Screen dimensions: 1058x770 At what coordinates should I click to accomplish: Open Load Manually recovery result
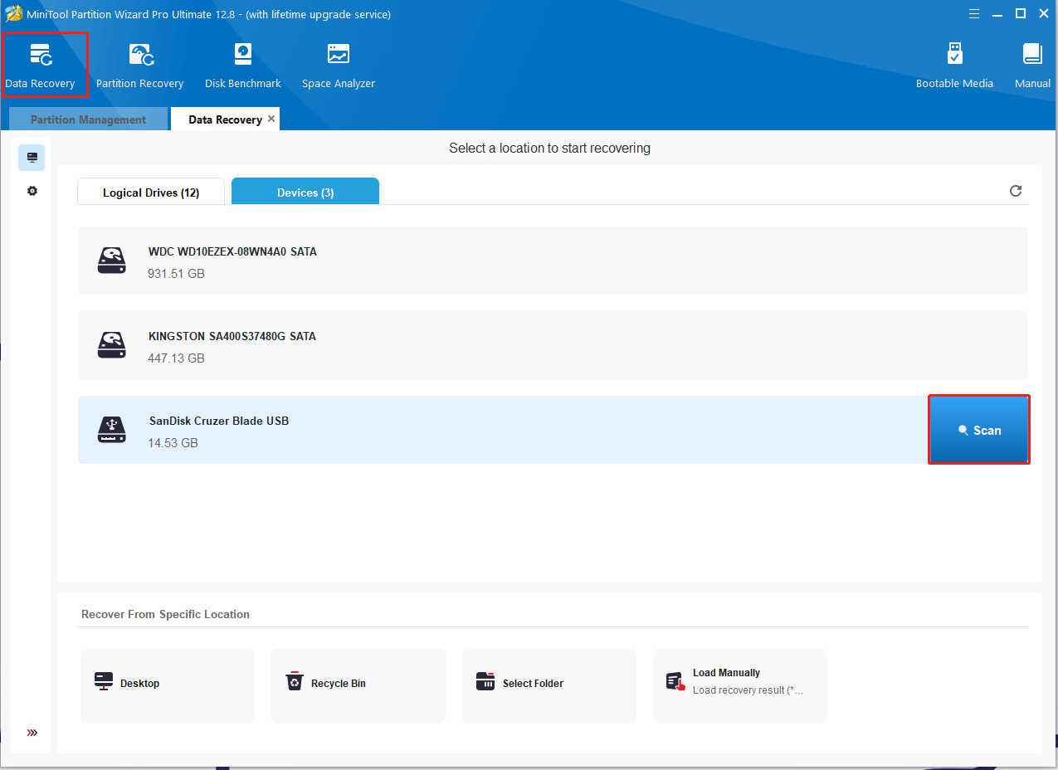(x=740, y=686)
